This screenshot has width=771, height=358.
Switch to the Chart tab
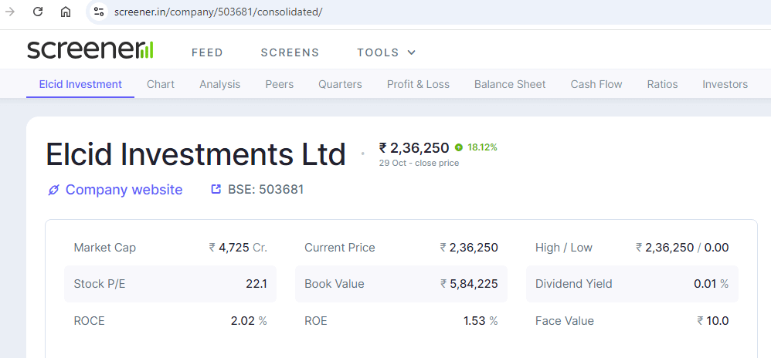161,84
